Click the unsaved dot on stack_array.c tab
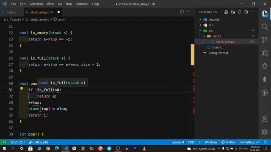271x152 pixels. pyautogui.click(x=58, y=12)
